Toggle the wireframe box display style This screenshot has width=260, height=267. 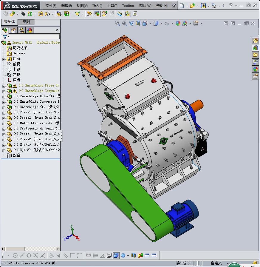(109, 255)
